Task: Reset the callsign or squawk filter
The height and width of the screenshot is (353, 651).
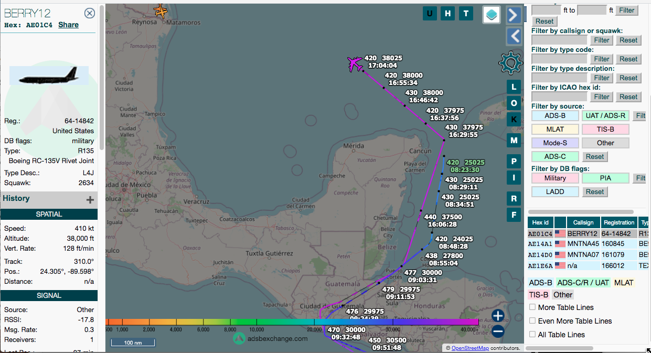Action: (628, 40)
